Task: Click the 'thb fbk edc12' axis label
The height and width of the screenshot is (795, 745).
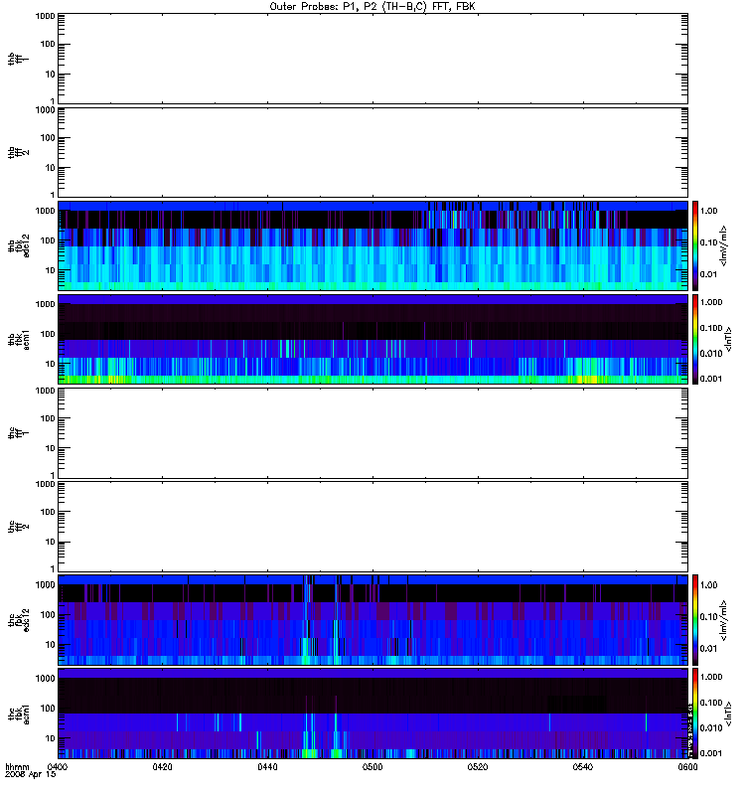Action: [x=19, y=245]
